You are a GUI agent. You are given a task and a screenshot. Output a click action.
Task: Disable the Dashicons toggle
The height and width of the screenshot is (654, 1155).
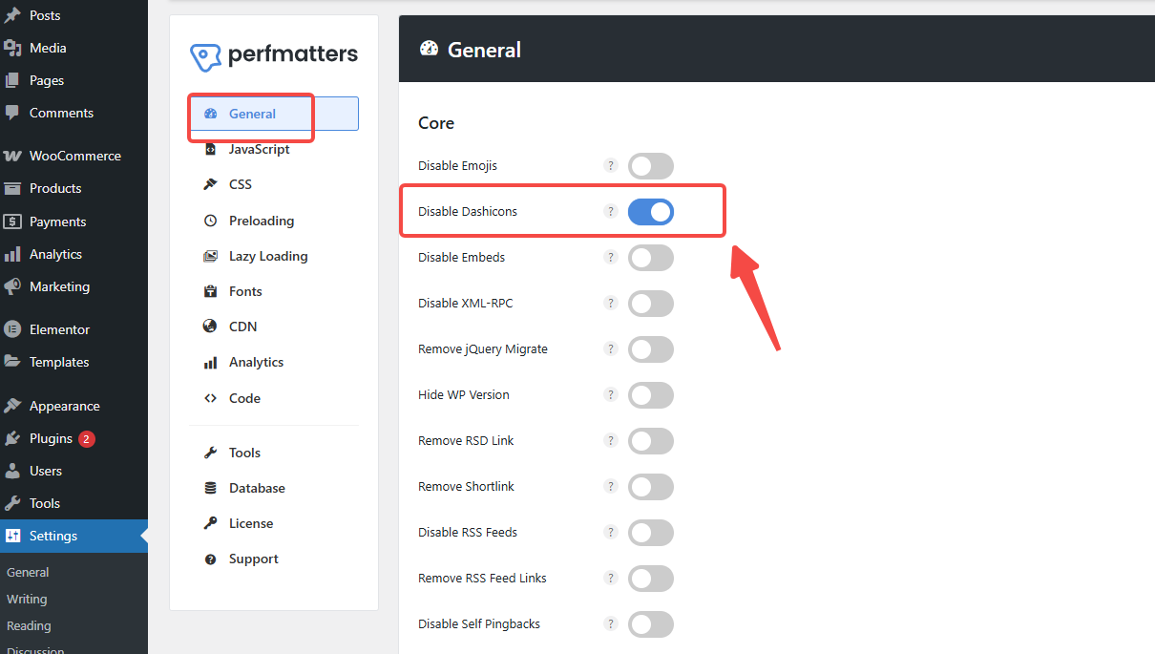(651, 211)
